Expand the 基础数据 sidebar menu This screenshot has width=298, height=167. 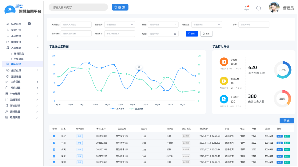tap(22, 36)
